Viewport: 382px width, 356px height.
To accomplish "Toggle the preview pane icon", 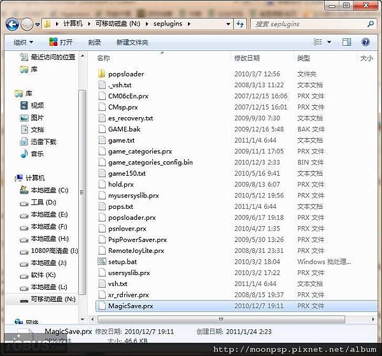I will (346, 42).
